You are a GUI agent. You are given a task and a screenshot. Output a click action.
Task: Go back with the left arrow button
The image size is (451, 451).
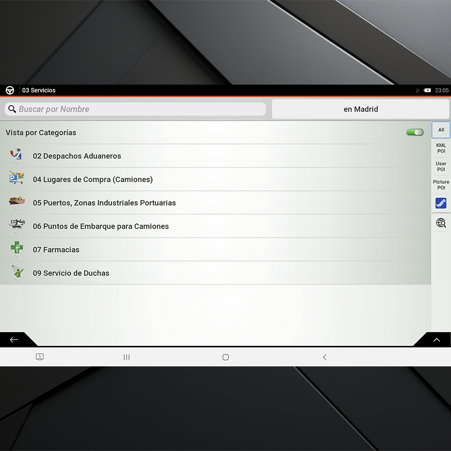14,340
